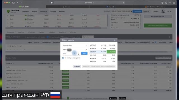Open the Кабинет menu item

[62, 11]
